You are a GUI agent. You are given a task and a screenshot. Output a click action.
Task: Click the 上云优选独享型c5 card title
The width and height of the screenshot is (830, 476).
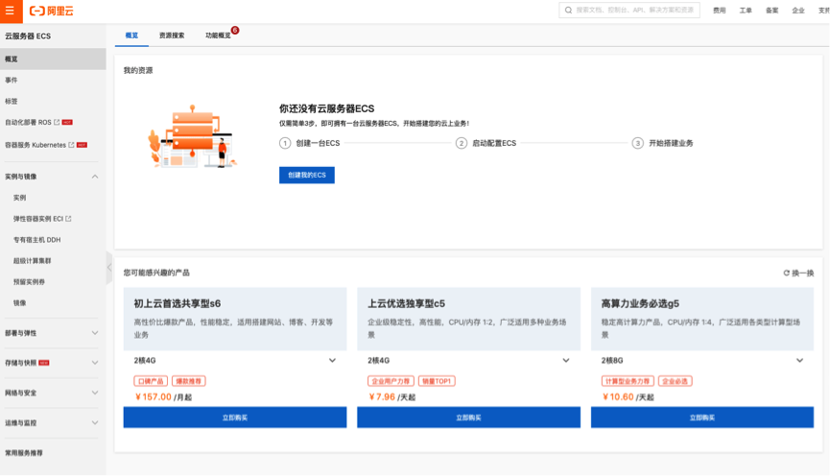point(407,304)
